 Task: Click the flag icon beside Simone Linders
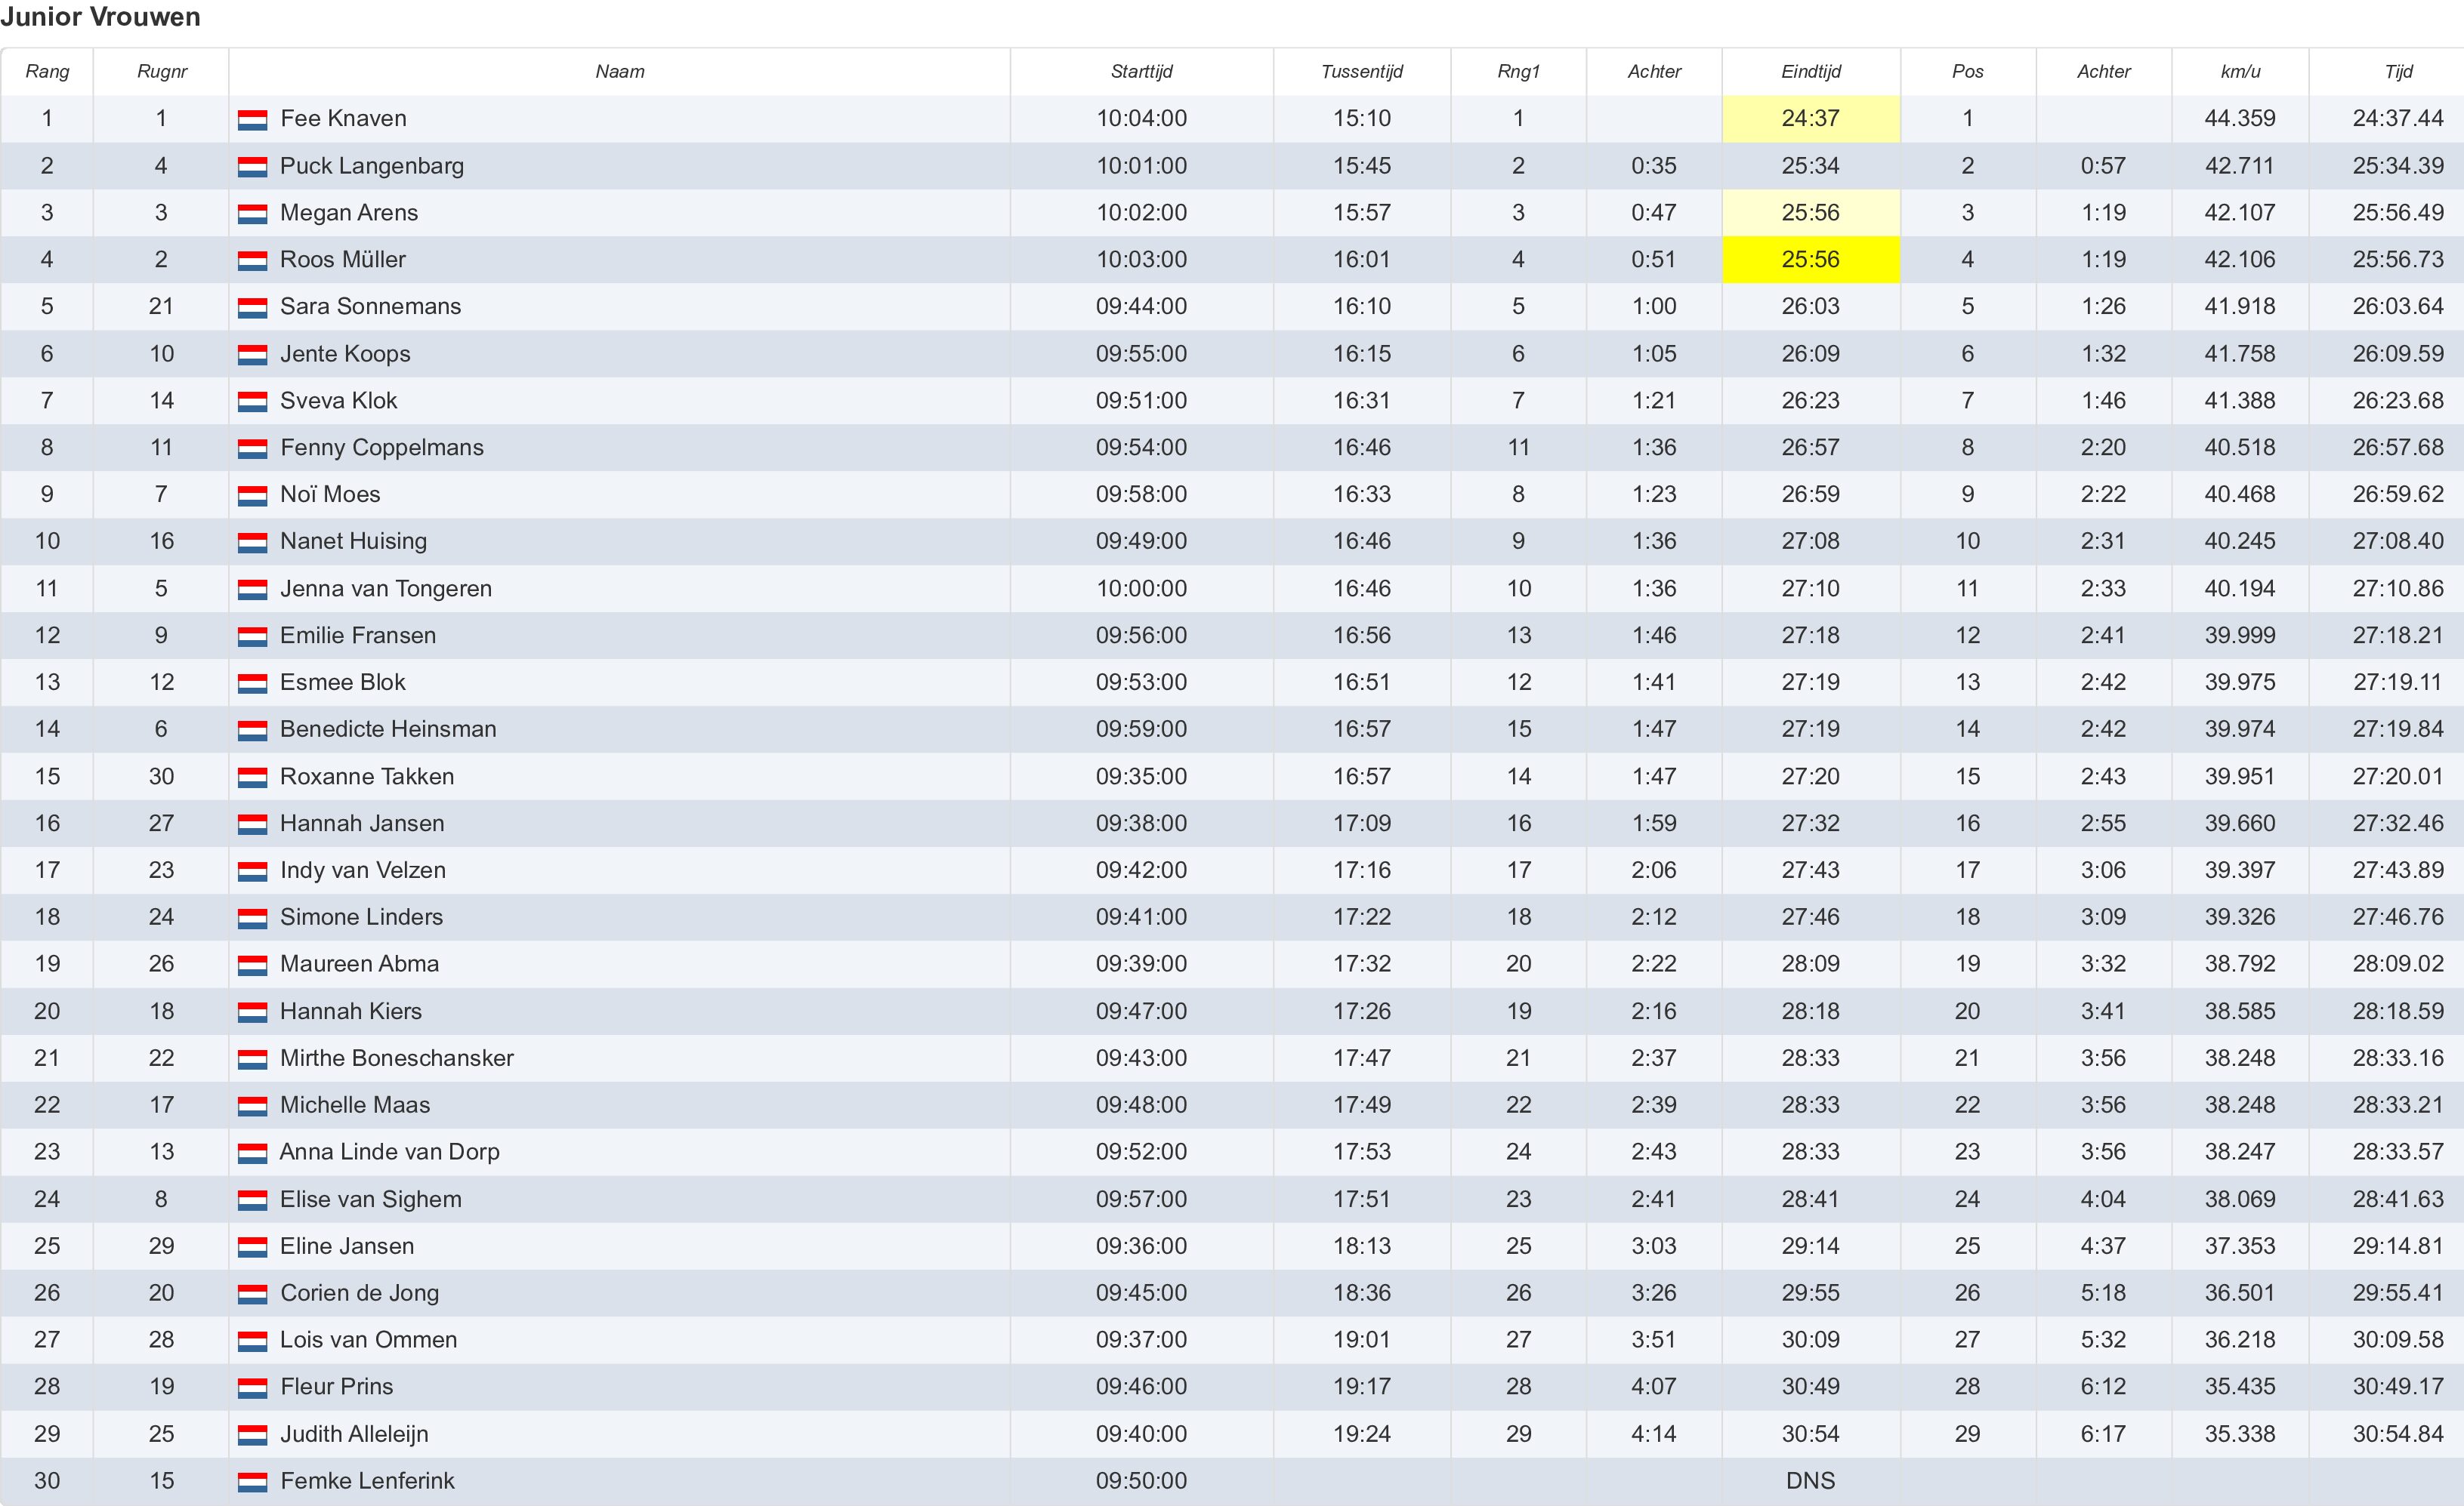point(252,919)
